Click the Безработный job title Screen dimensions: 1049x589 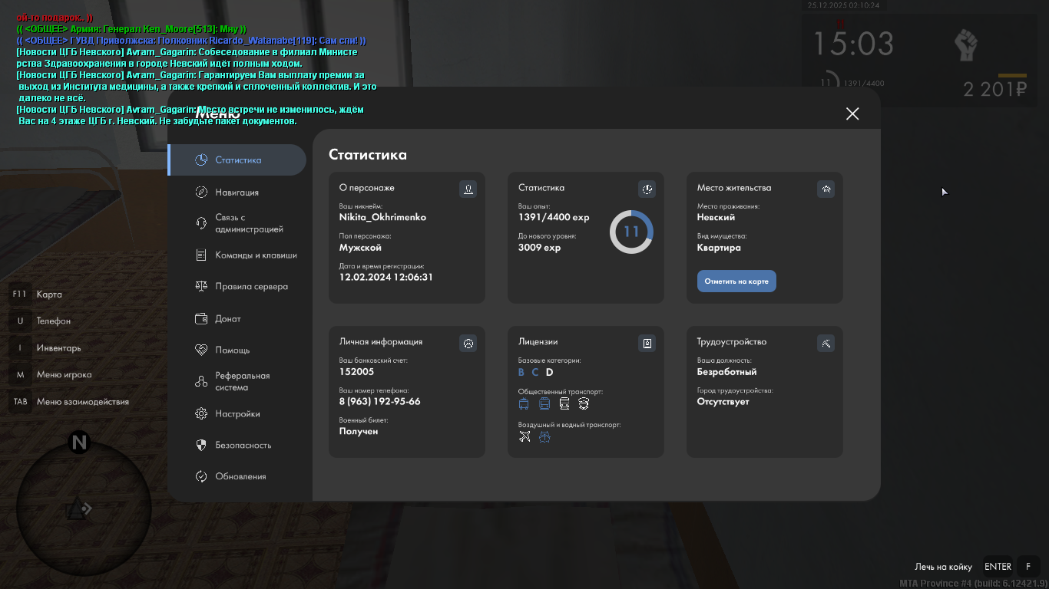tap(726, 372)
